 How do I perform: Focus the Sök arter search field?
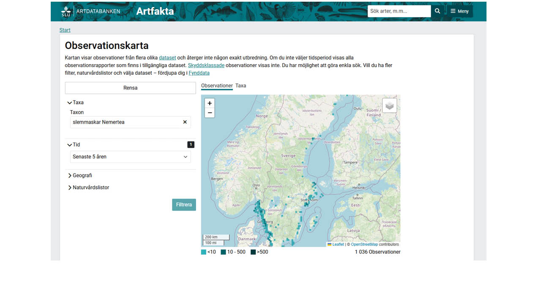point(399,11)
